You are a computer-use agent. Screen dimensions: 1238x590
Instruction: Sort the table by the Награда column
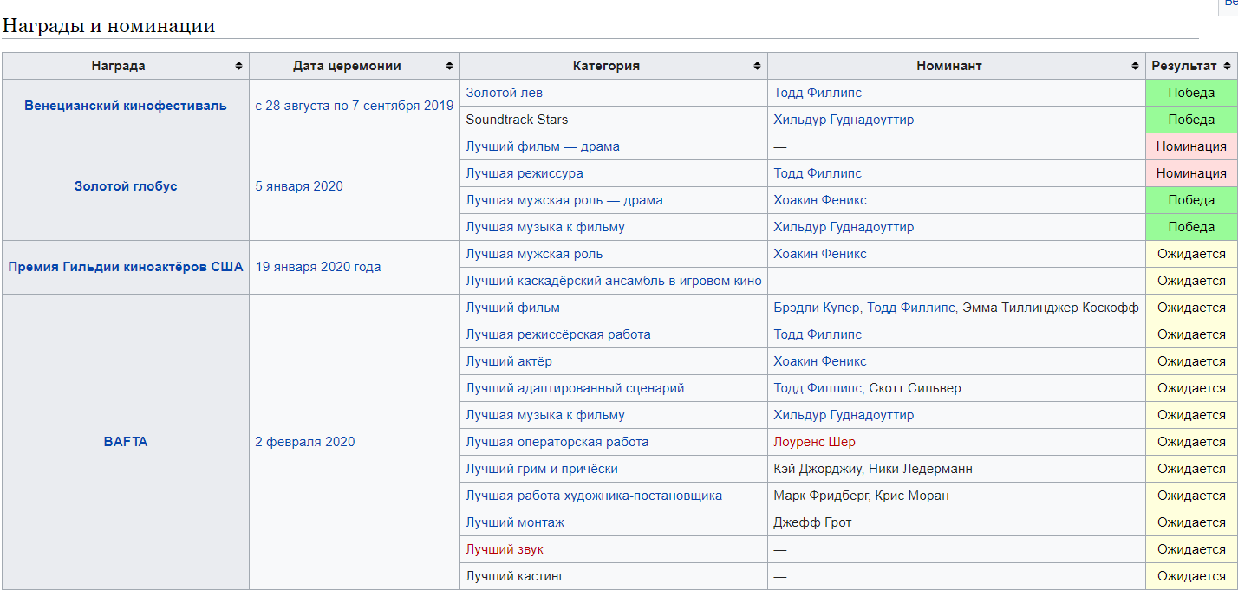pyautogui.click(x=238, y=65)
